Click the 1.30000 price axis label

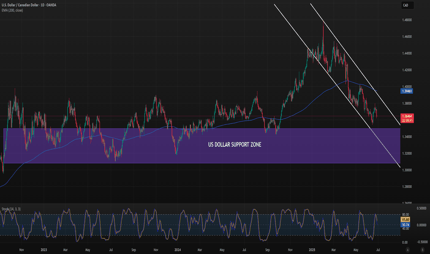pyautogui.click(x=407, y=170)
